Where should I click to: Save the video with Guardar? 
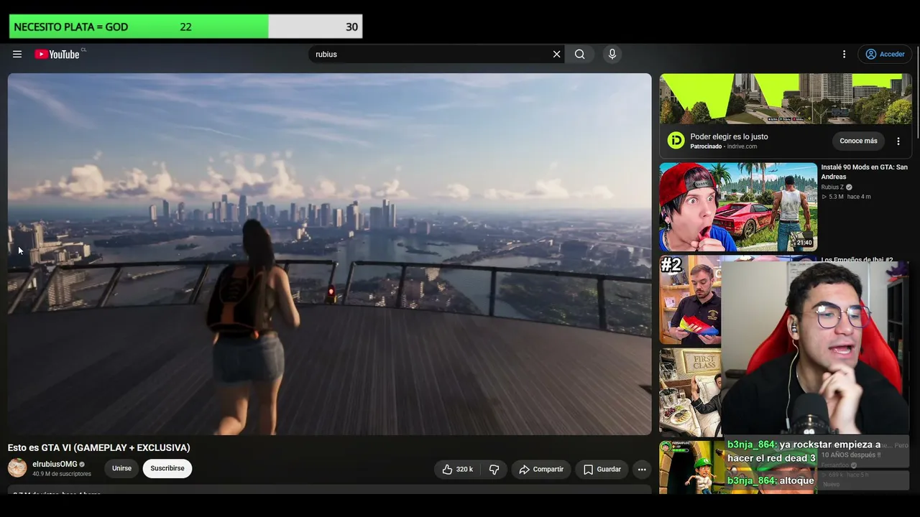[602, 469]
